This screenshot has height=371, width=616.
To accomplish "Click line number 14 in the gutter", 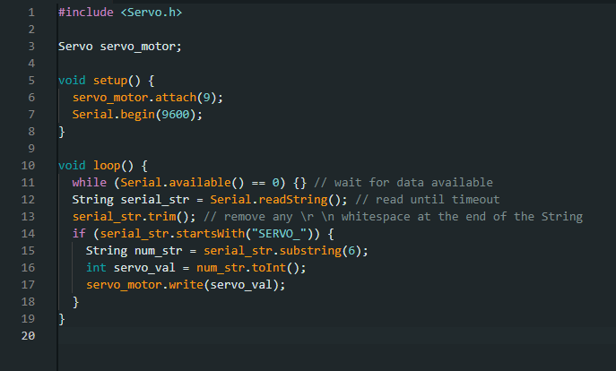I will point(28,234).
